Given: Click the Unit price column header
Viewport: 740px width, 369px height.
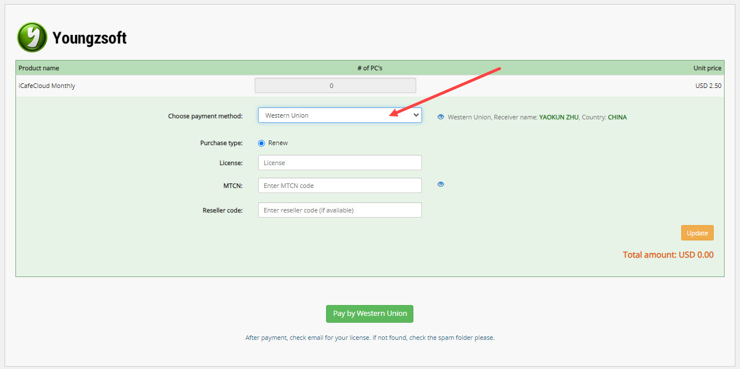Looking at the screenshot, I should 707,68.
